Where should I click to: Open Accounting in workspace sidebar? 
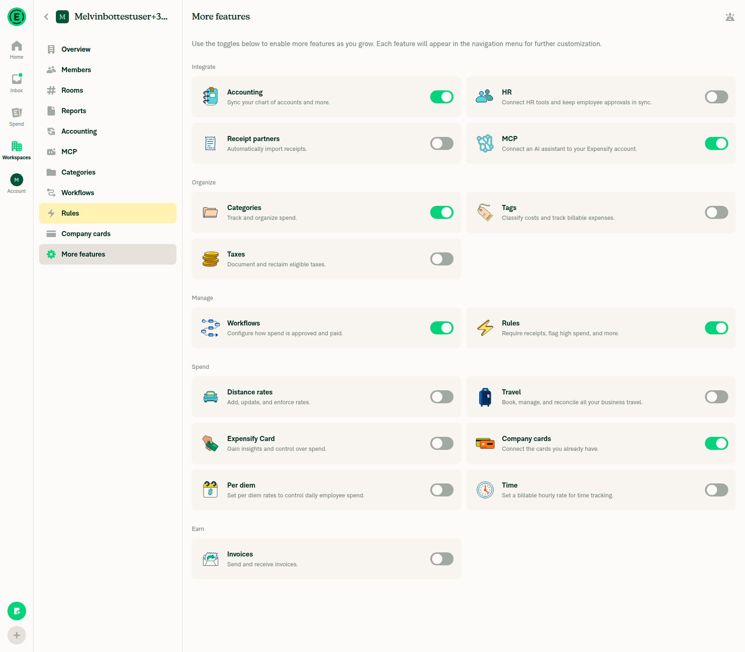coord(108,131)
